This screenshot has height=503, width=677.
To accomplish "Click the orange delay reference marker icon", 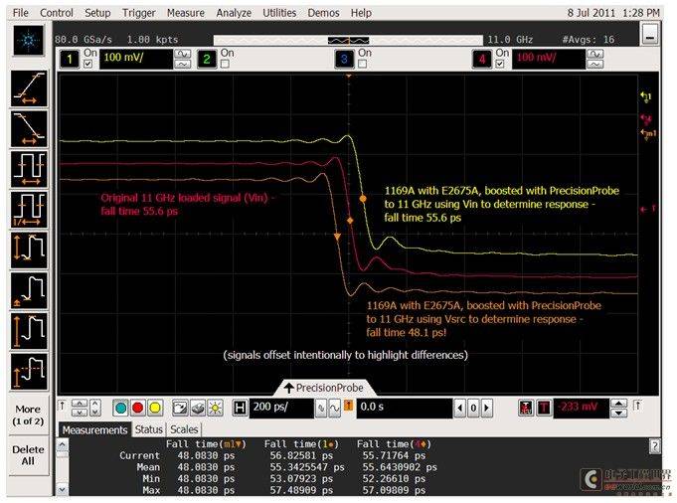I will [x=348, y=406].
